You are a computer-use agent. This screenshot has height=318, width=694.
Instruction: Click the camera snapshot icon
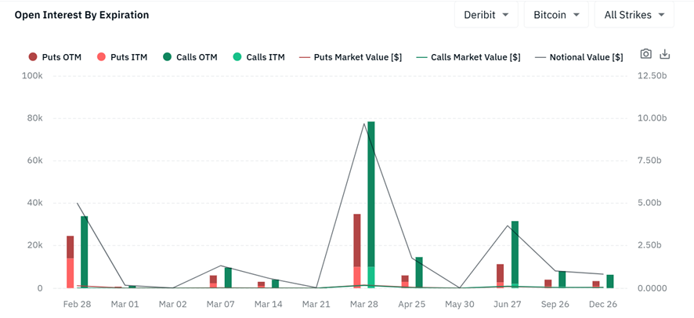(645, 54)
